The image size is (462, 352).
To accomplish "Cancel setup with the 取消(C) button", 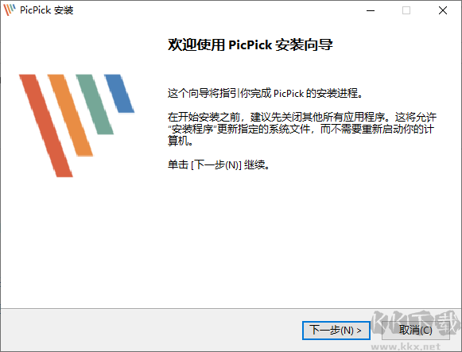I will (415, 331).
